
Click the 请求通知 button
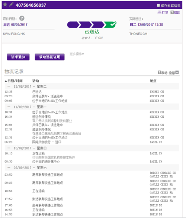coord(18,57)
